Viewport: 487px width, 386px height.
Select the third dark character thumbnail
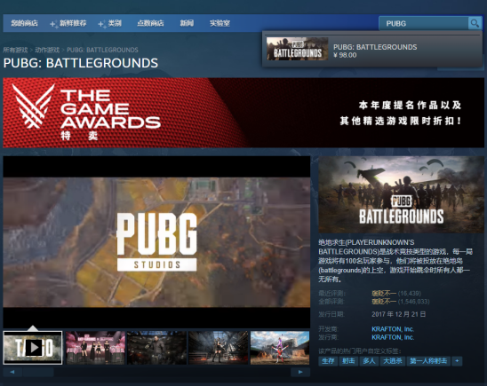coord(156,348)
